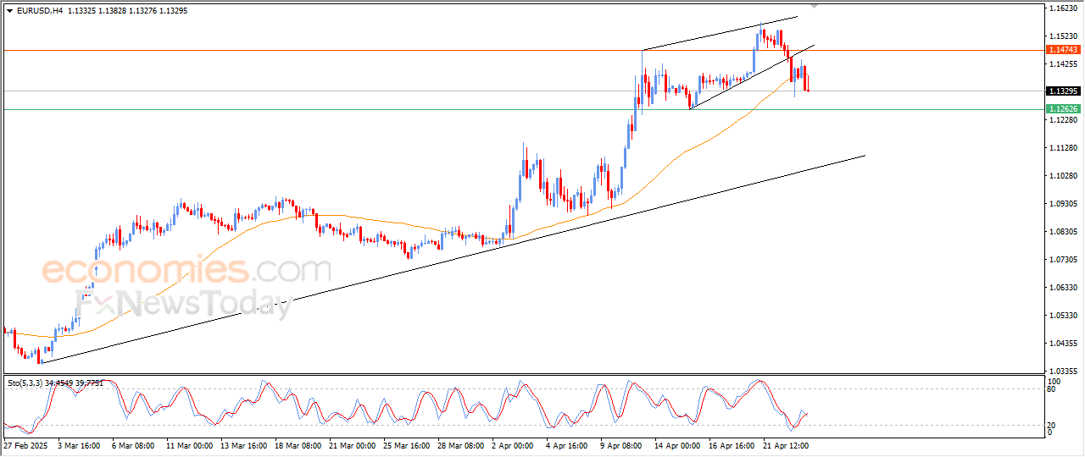Click the dropdown triangle beside EURUSD,H4
The image size is (1085, 457).
9,11
